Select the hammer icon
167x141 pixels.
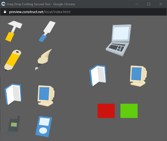(x=14, y=31)
